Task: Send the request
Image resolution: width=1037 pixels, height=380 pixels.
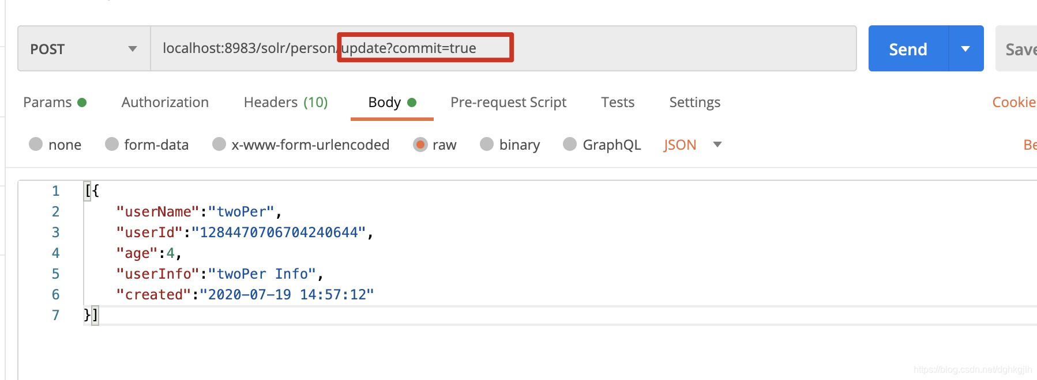Action: tap(908, 49)
